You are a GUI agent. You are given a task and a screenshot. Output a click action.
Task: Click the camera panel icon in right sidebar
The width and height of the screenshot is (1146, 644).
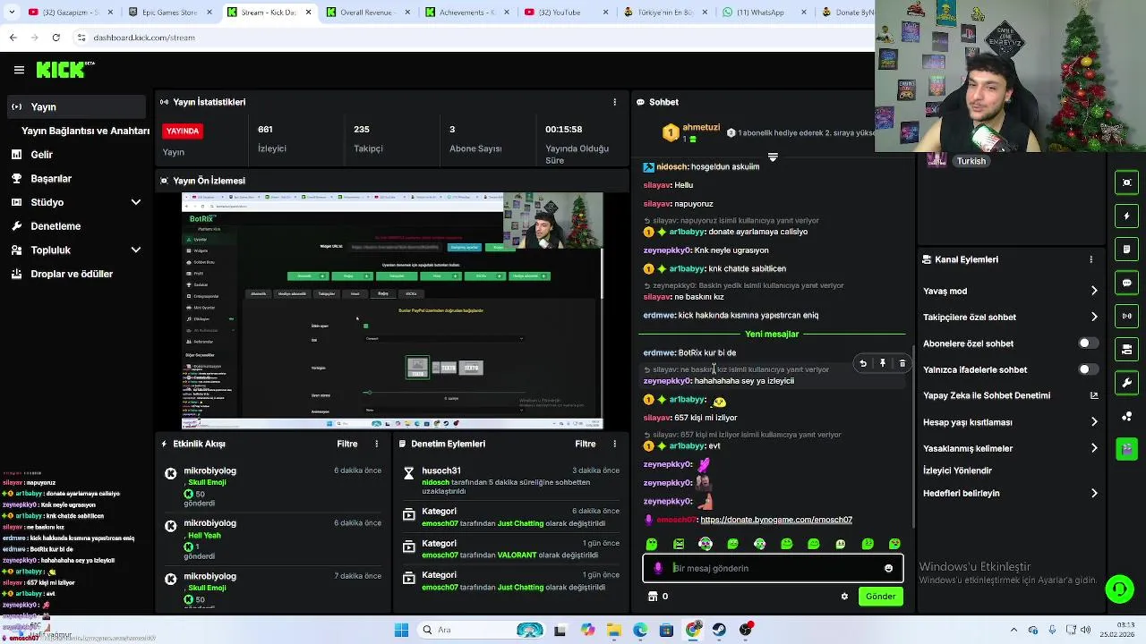1127,349
